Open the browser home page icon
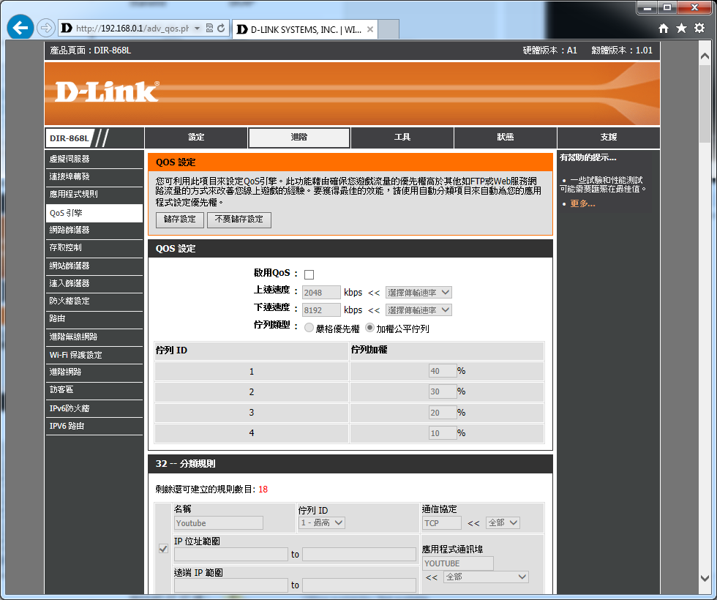 click(x=664, y=29)
